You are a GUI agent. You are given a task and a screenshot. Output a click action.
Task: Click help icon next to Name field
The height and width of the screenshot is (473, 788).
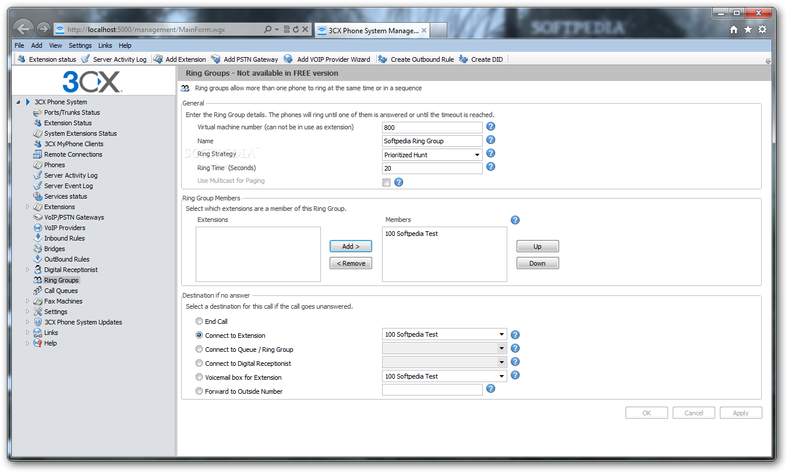490,140
